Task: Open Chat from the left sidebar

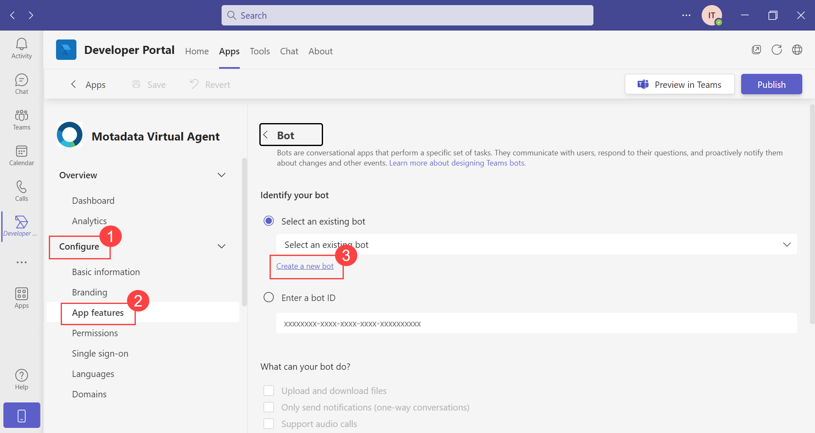Action: [21, 84]
